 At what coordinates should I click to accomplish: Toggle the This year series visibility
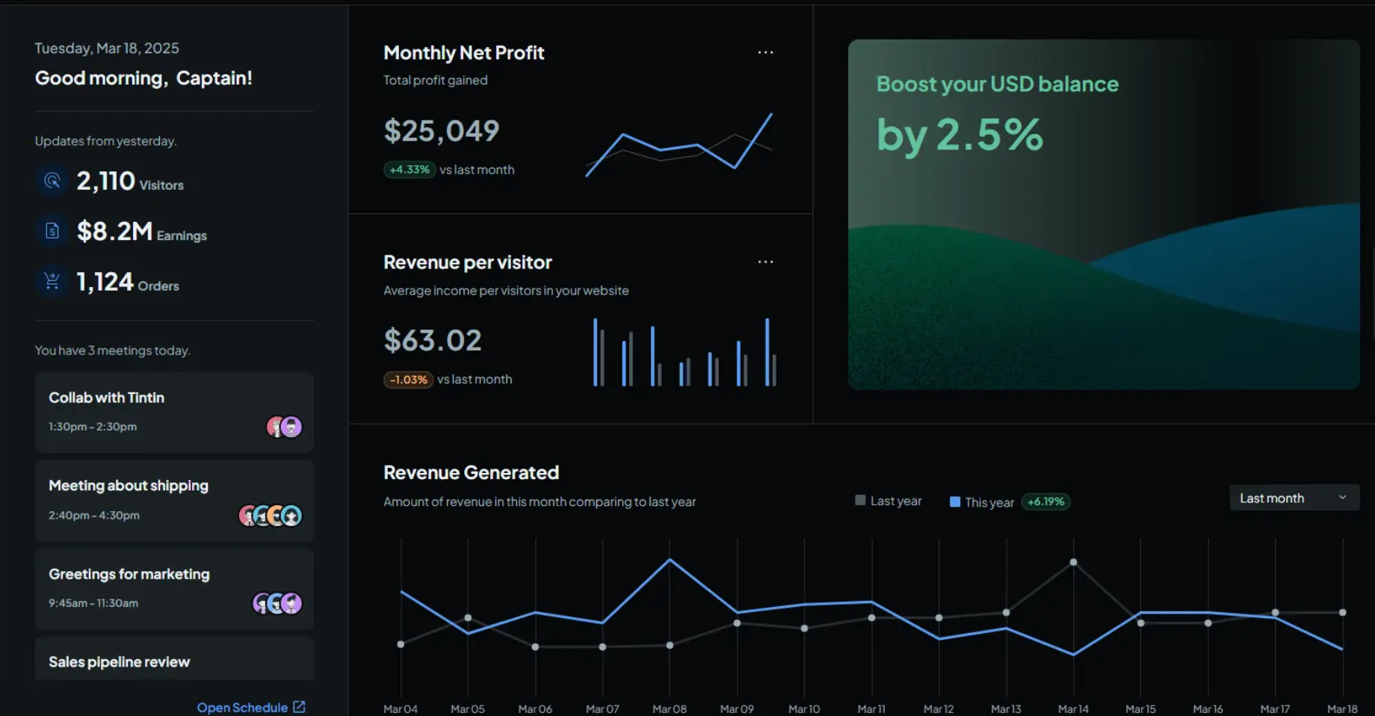click(981, 501)
